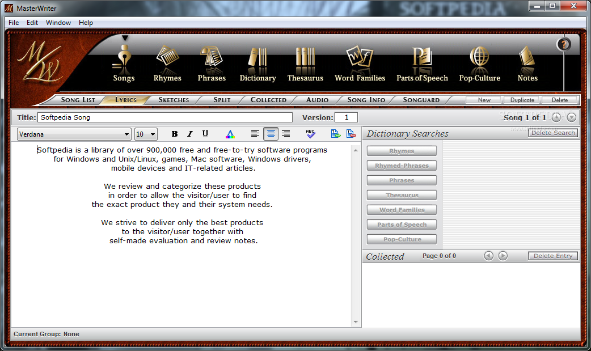Image resolution: width=591 pixels, height=351 pixels.
Task: Open the Word Families tool
Action: tap(360, 64)
